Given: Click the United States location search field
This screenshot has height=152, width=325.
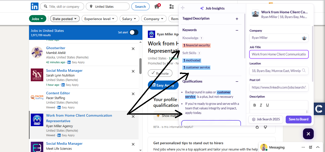Looking at the screenshot, I should [x=108, y=7].
